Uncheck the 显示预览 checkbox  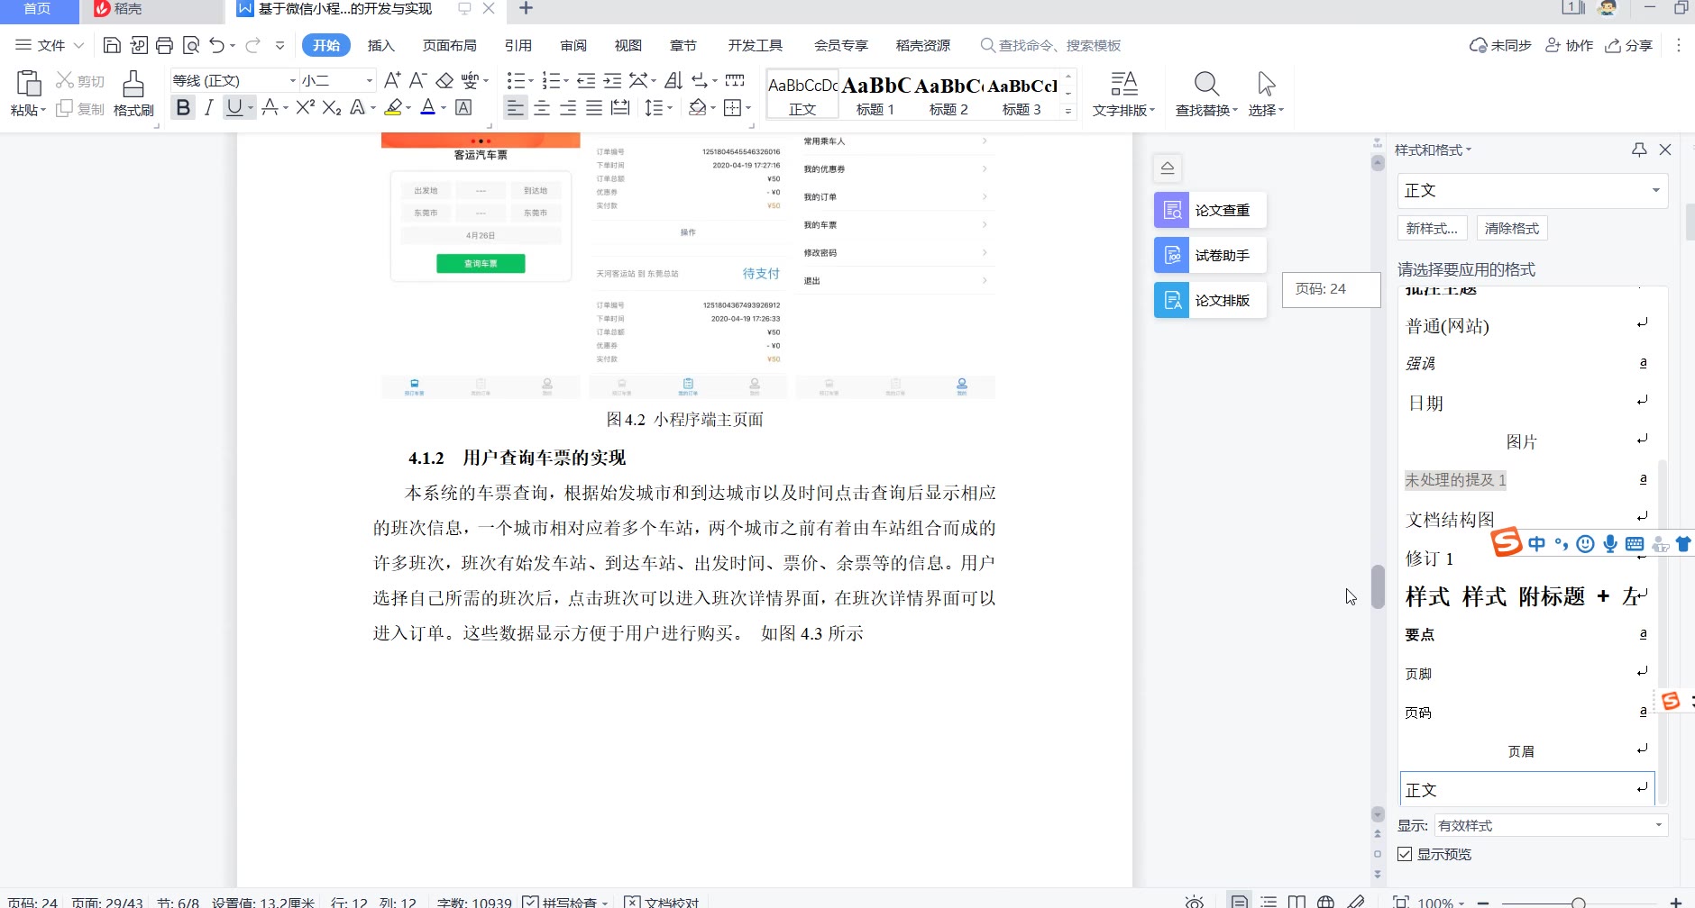1405,854
